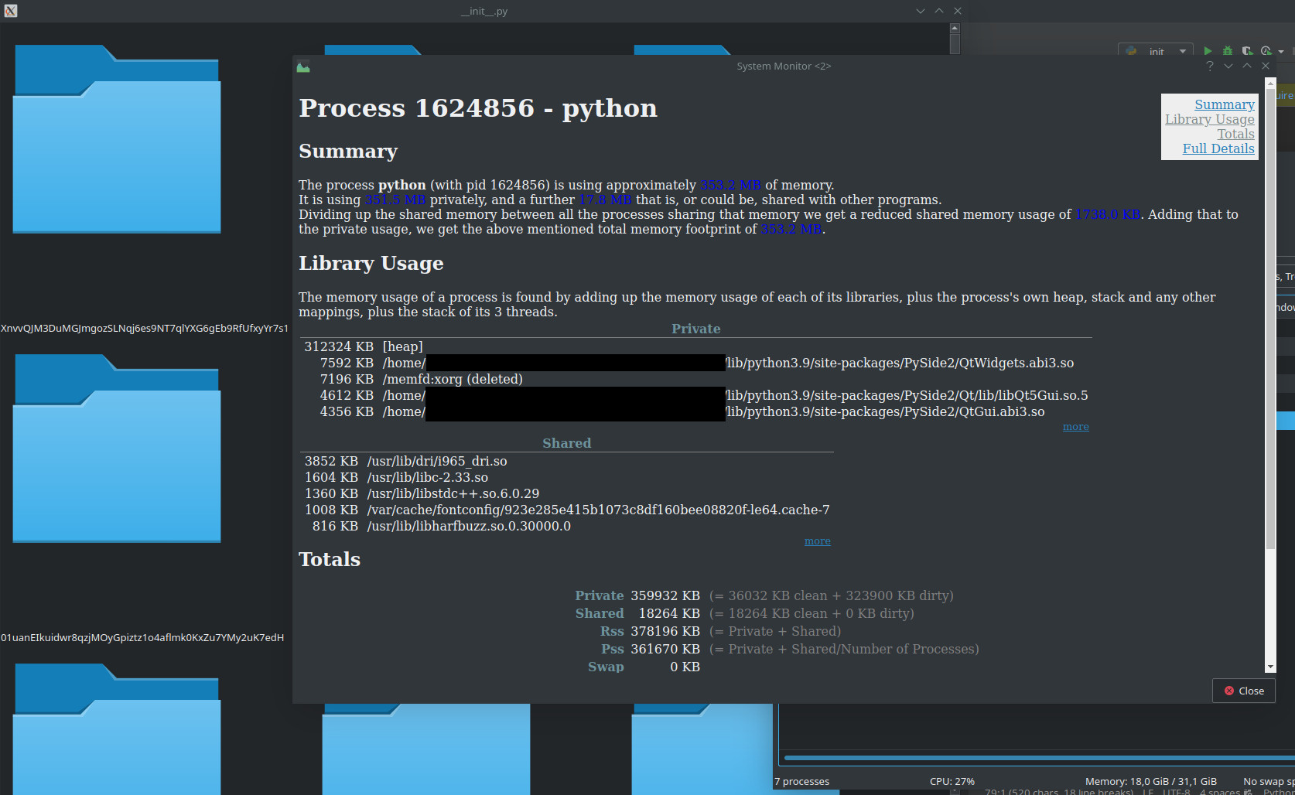
Task: Show more Private library entries
Action: [1075, 427]
